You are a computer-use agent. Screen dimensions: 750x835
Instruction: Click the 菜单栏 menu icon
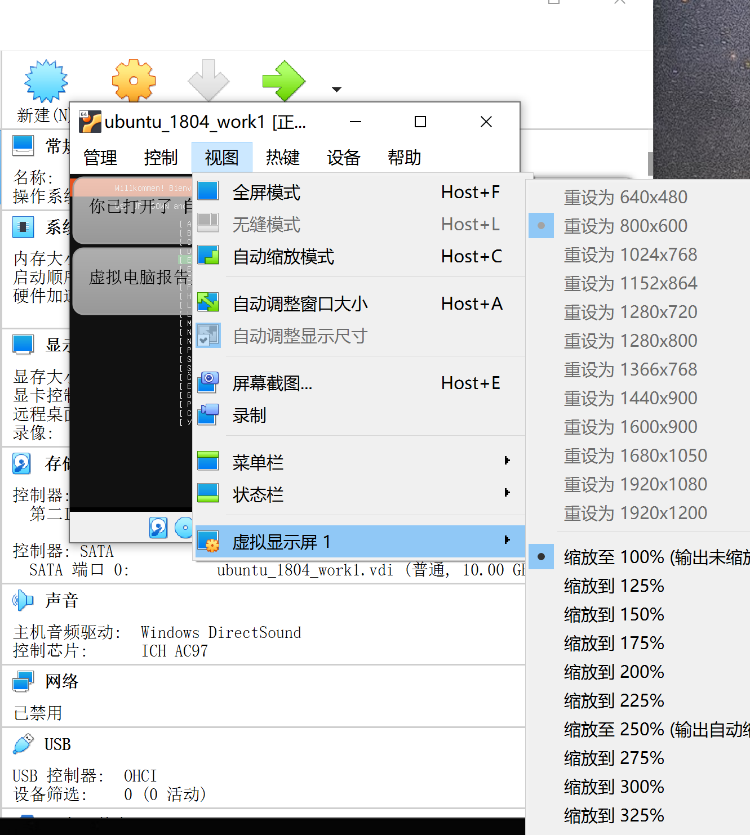(x=208, y=461)
